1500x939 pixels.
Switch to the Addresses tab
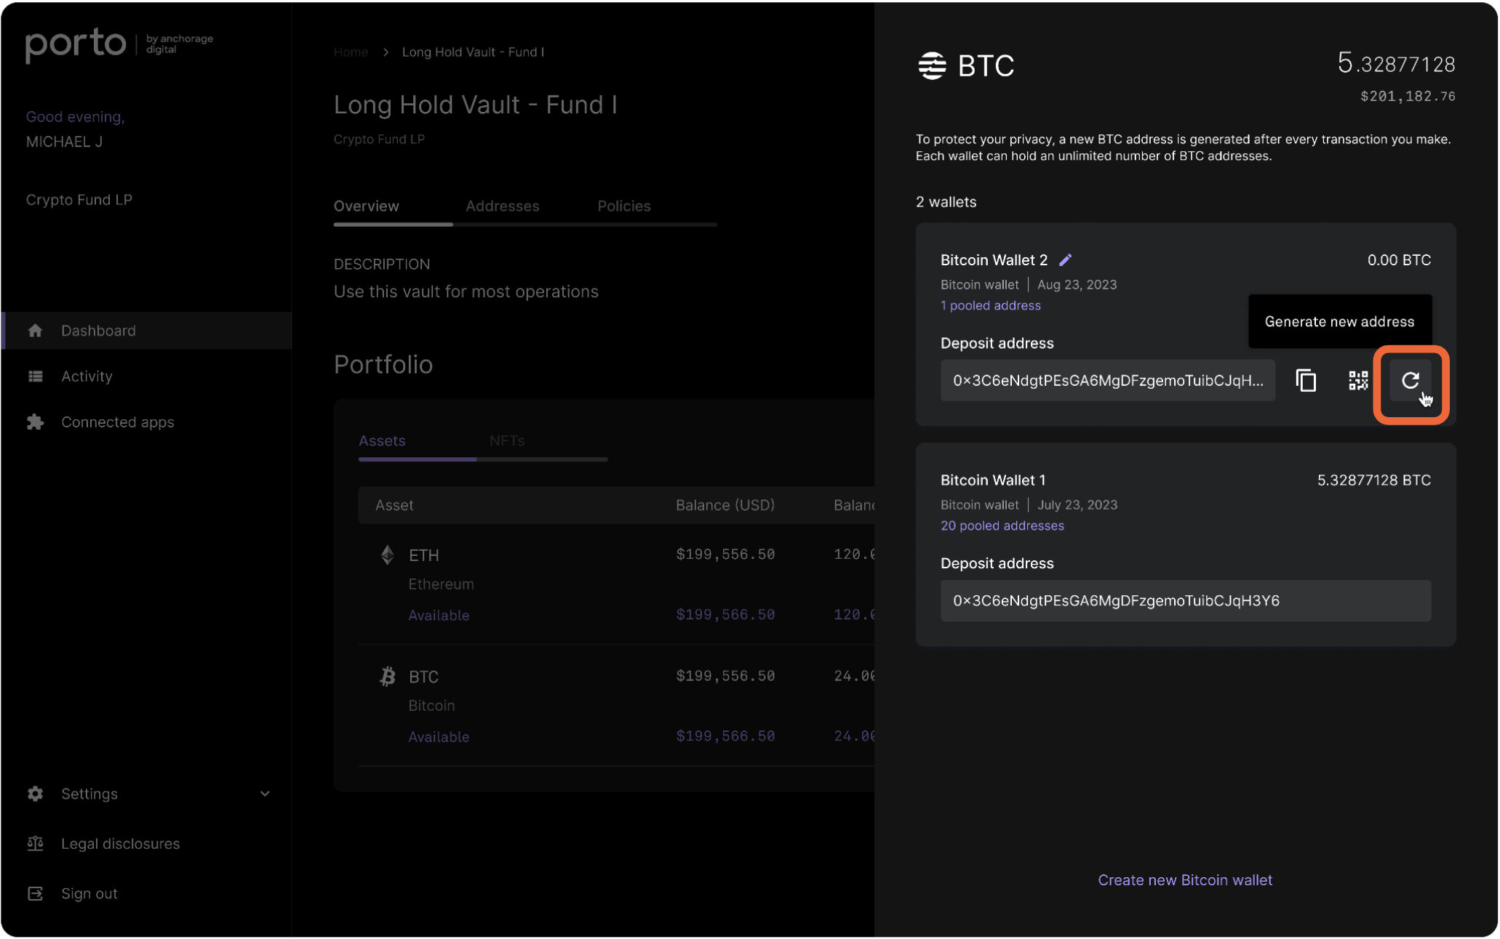[503, 206]
